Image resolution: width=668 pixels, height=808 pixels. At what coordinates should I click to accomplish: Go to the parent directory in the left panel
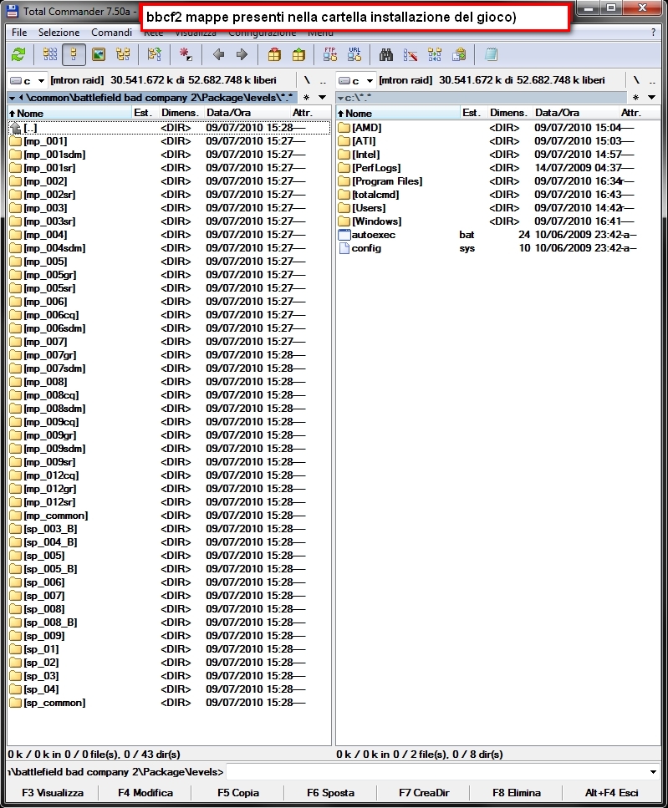pos(323,80)
